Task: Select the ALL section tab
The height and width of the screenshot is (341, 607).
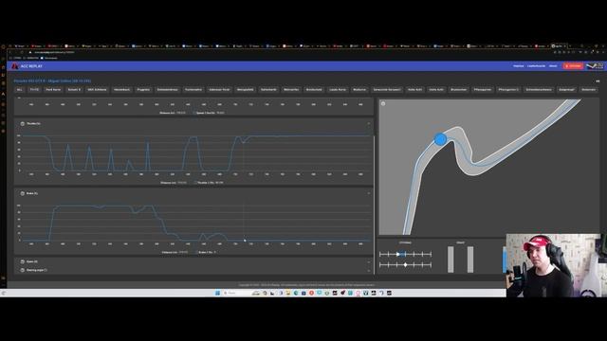Action: (x=19, y=89)
